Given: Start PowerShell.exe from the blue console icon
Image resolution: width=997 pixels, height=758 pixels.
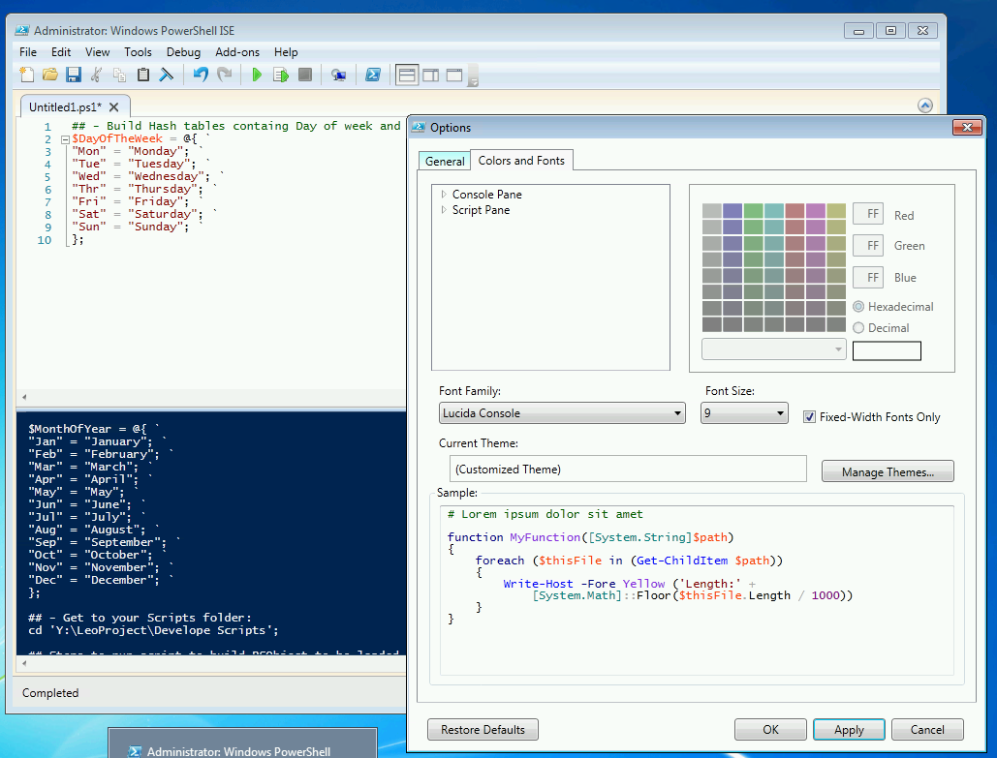Looking at the screenshot, I should tap(373, 75).
